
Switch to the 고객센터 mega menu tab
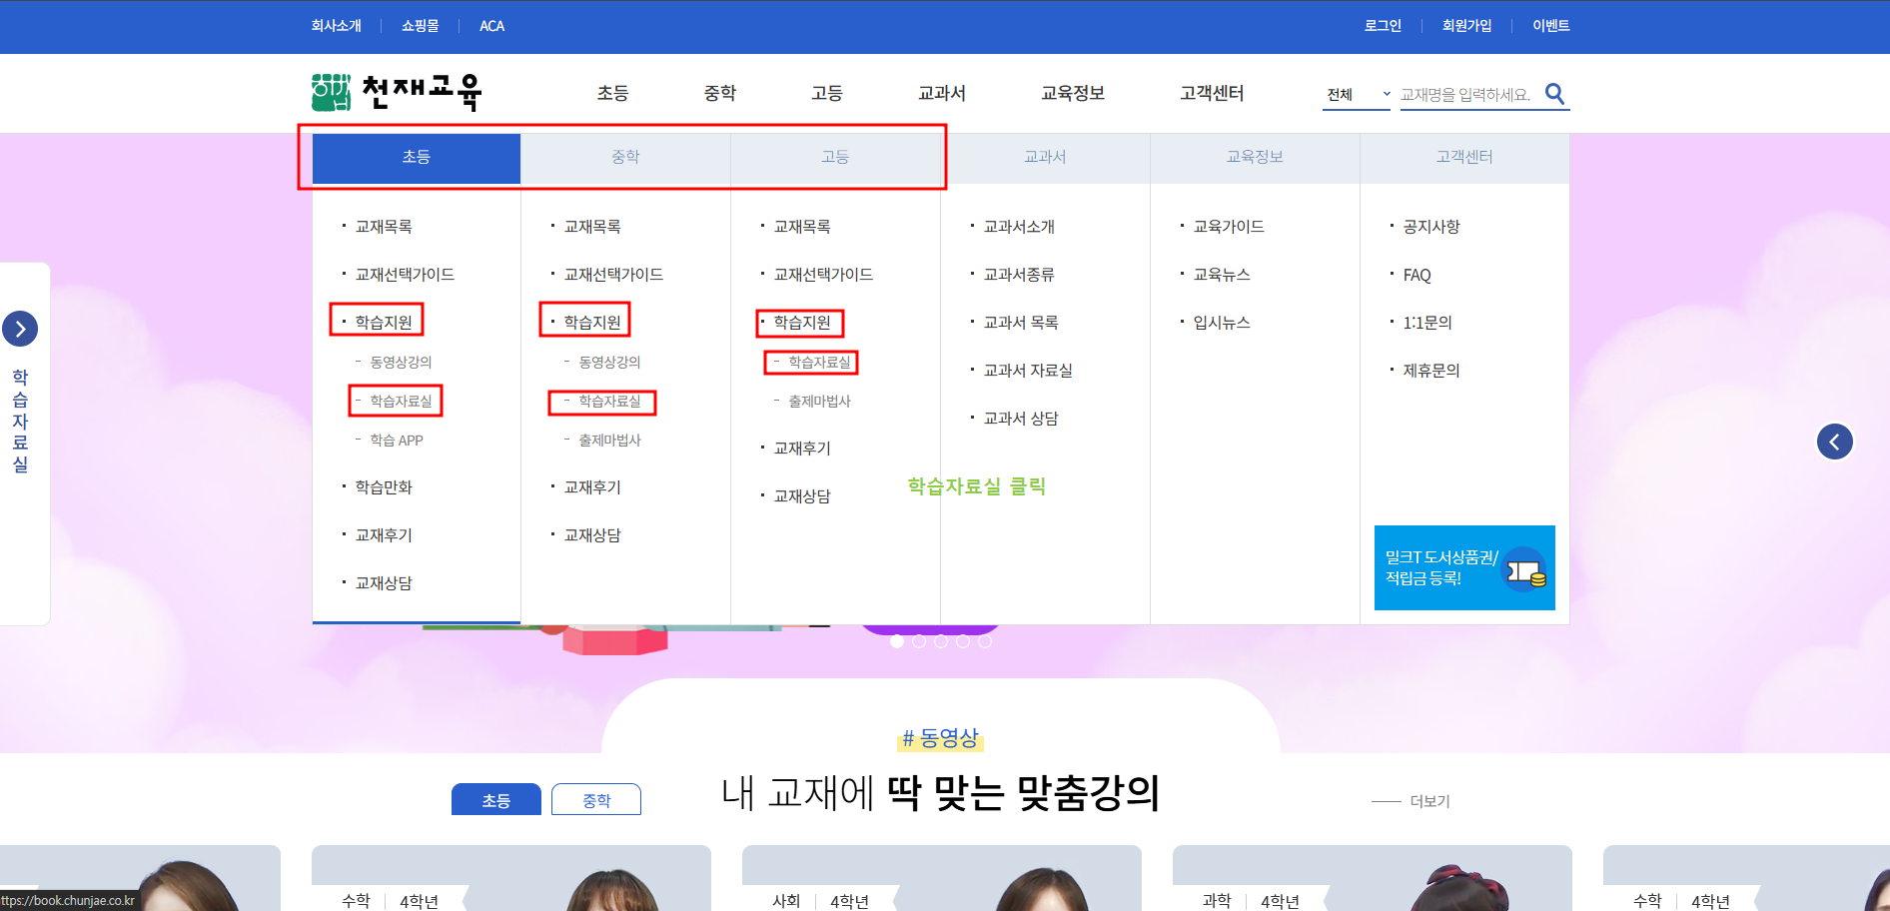tap(1463, 157)
